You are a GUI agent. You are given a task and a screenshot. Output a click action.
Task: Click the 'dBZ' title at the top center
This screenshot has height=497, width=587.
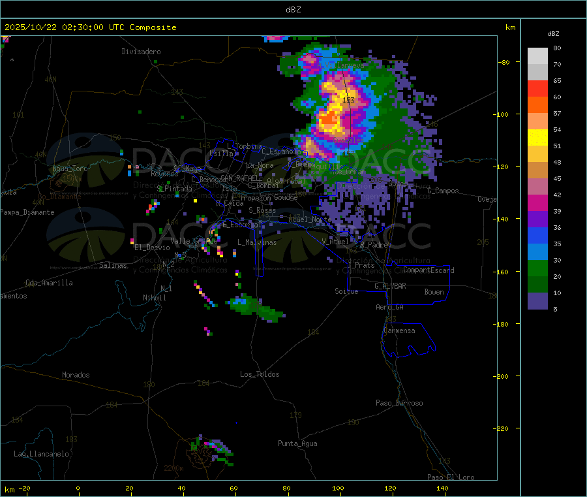(x=293, y=10)
